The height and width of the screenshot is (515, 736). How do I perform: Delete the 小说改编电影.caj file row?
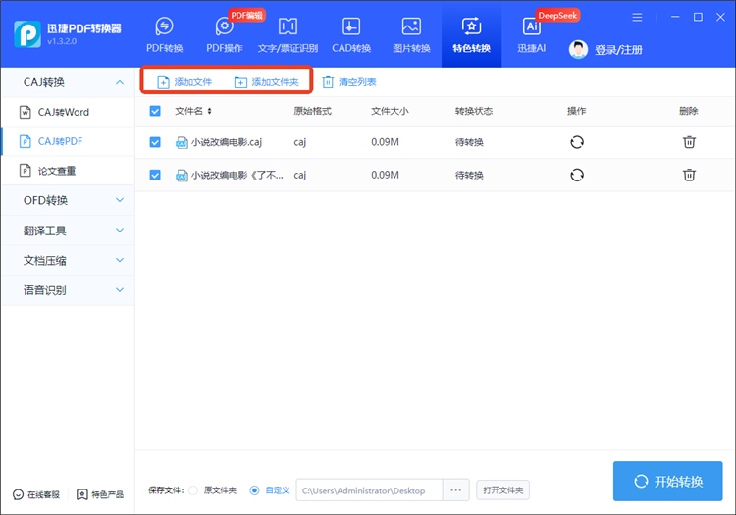click(689, 142)
